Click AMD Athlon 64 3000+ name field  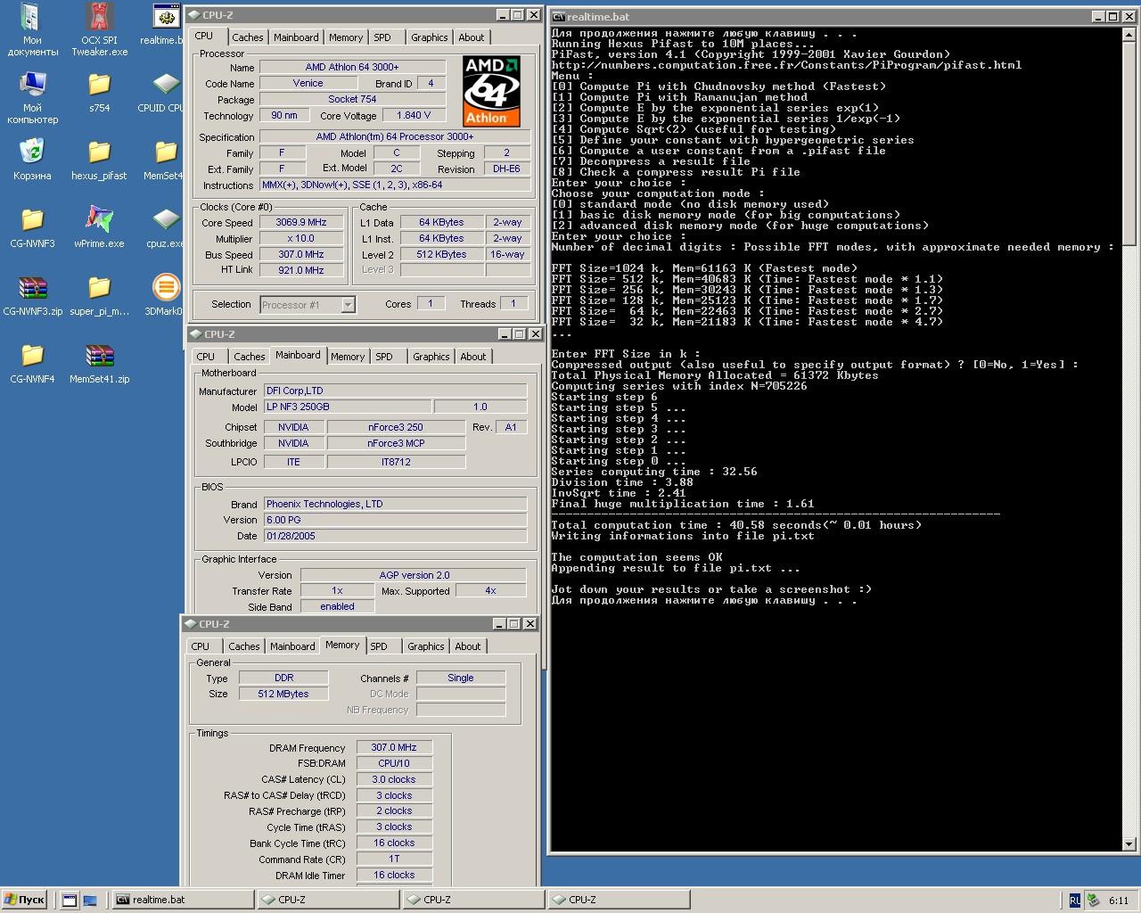tap(352, 67)
